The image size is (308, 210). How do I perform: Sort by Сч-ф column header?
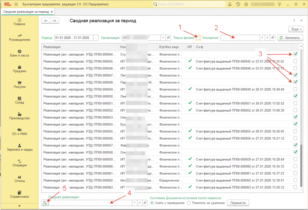coord(243,47)
